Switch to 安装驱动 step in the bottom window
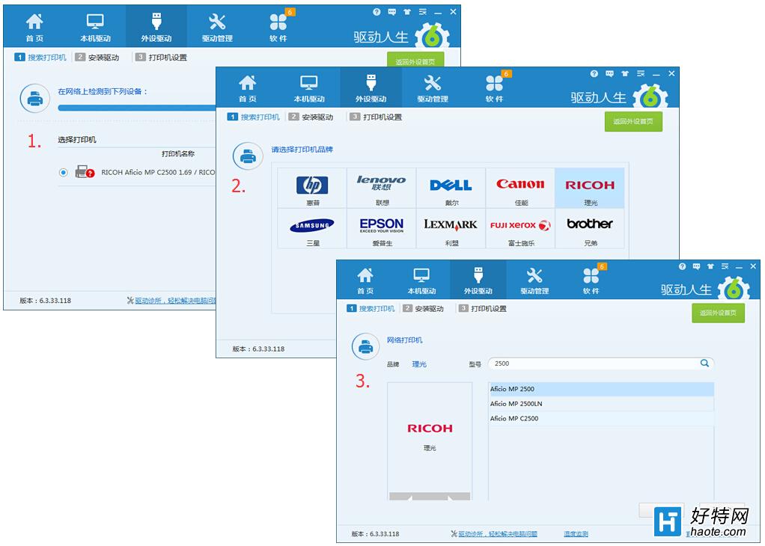 point(424,309)
